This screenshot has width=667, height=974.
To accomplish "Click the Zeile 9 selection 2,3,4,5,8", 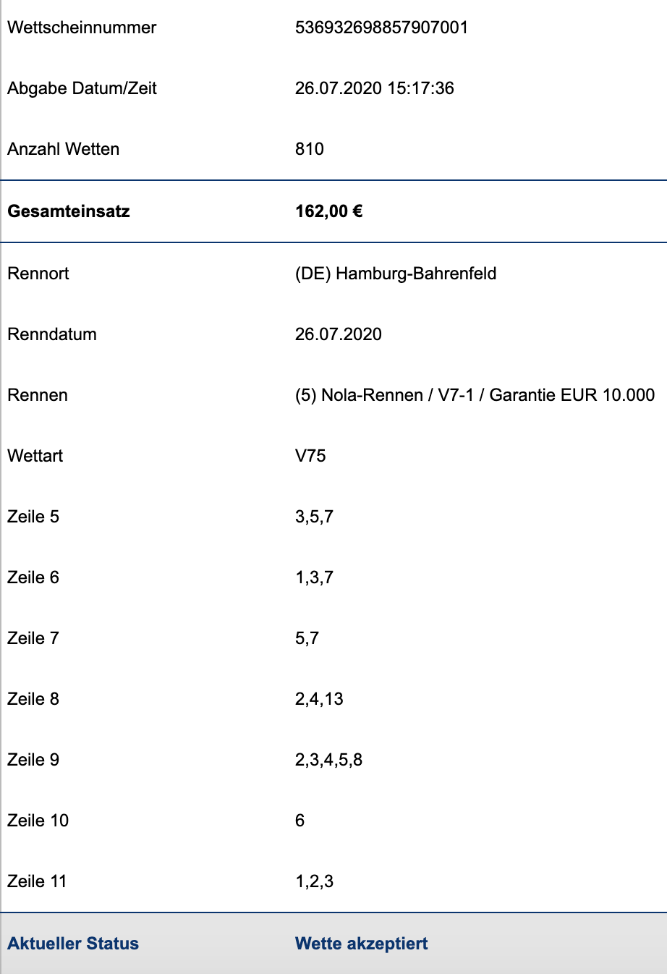I will point(328,760).
